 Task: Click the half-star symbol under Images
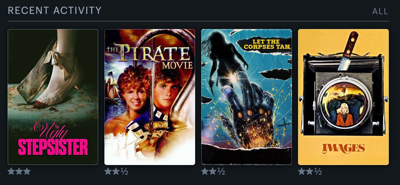pos(318,172)
